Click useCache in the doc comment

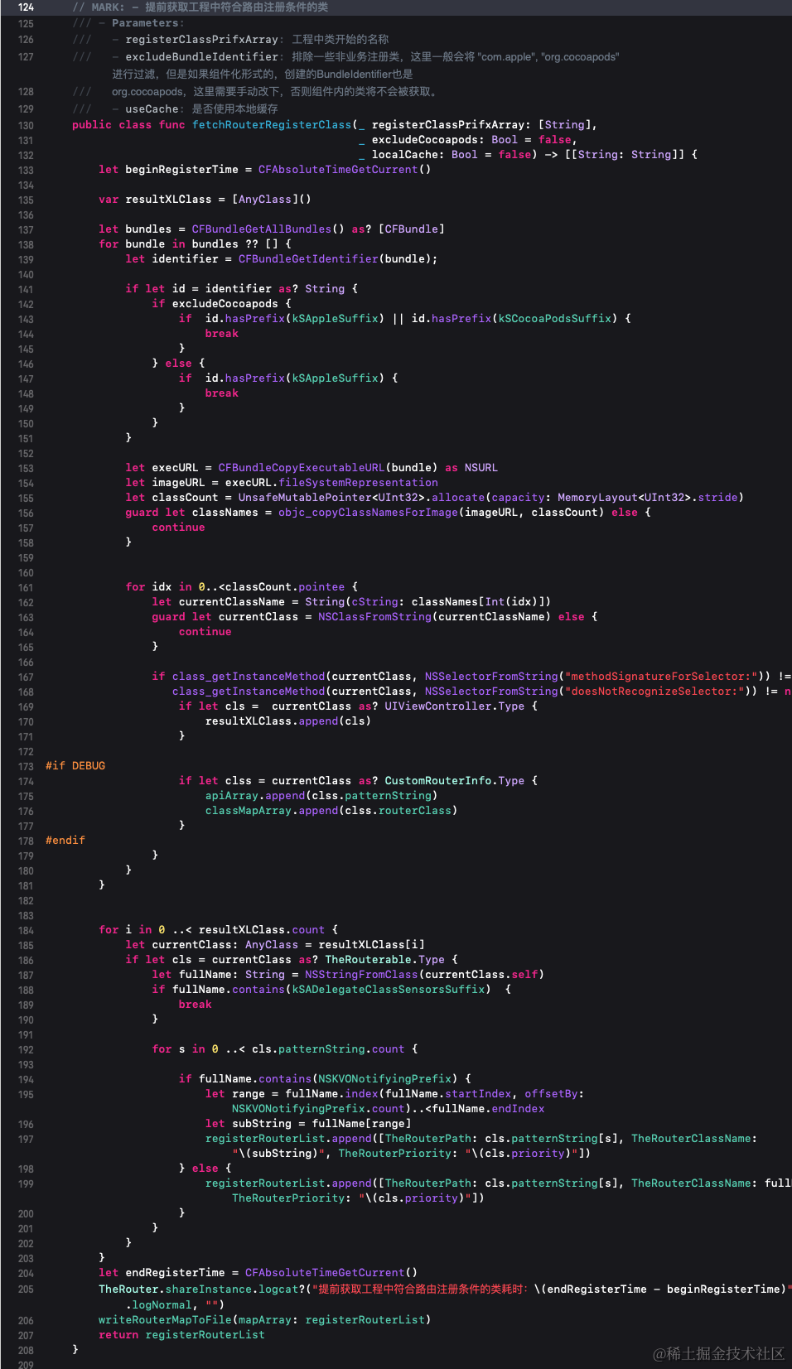pos(152,109)
